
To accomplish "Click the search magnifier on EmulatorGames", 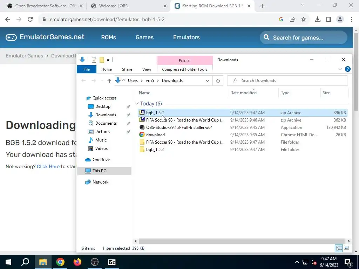I will (266, 37).
